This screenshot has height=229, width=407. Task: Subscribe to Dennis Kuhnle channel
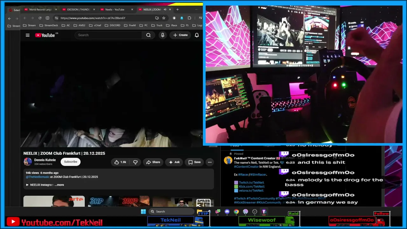click(x=71, y=162)
